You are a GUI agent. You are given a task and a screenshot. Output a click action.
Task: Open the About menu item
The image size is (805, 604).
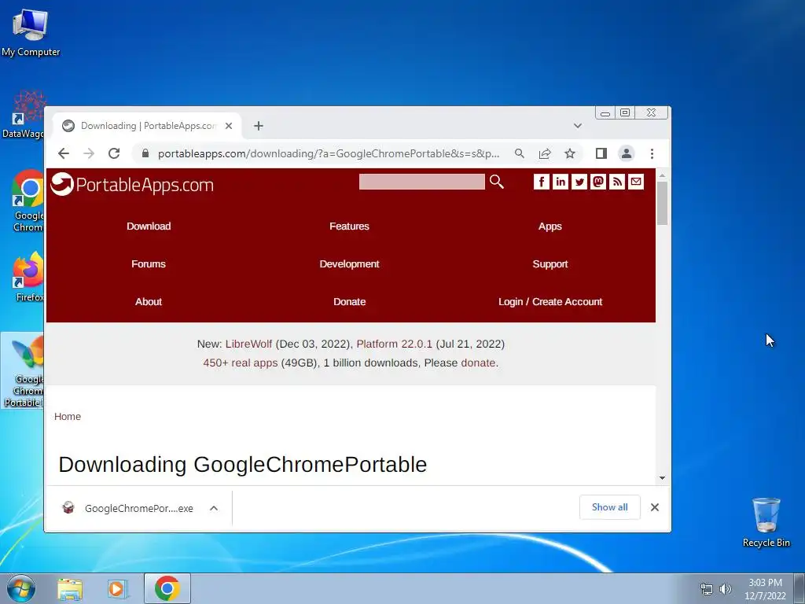coord(149,302)
